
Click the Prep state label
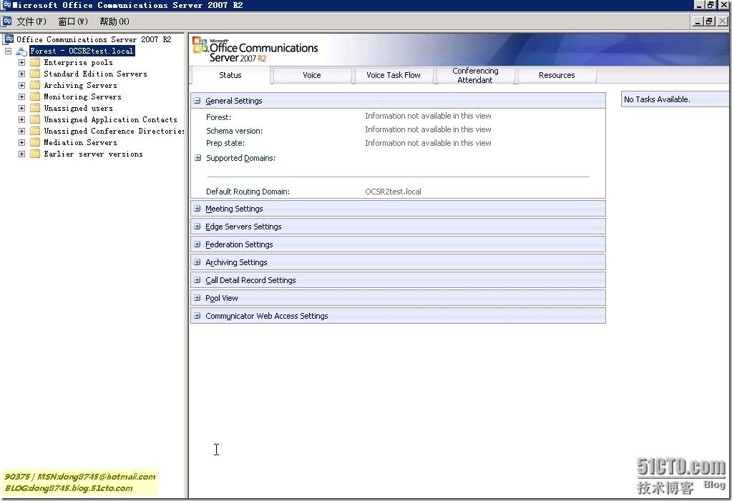pyautogui.click(x=225, y=143)
